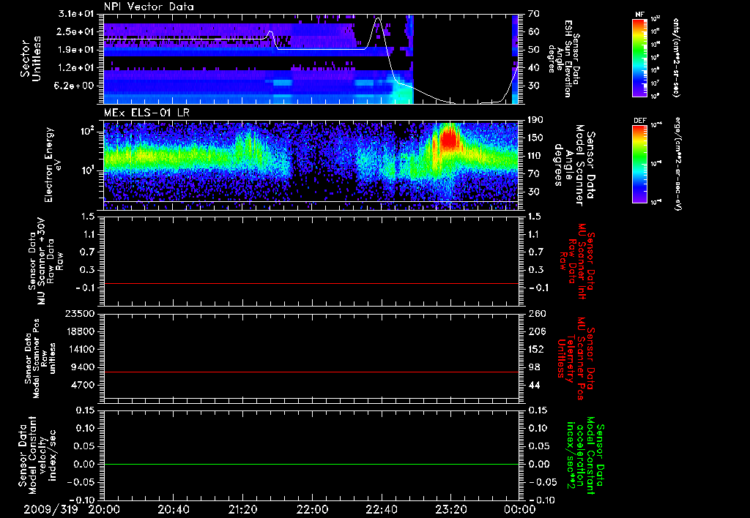Click the red line in the Scanner Pos panel
Screen dimensions: 750x518
[x=311, y=372]
